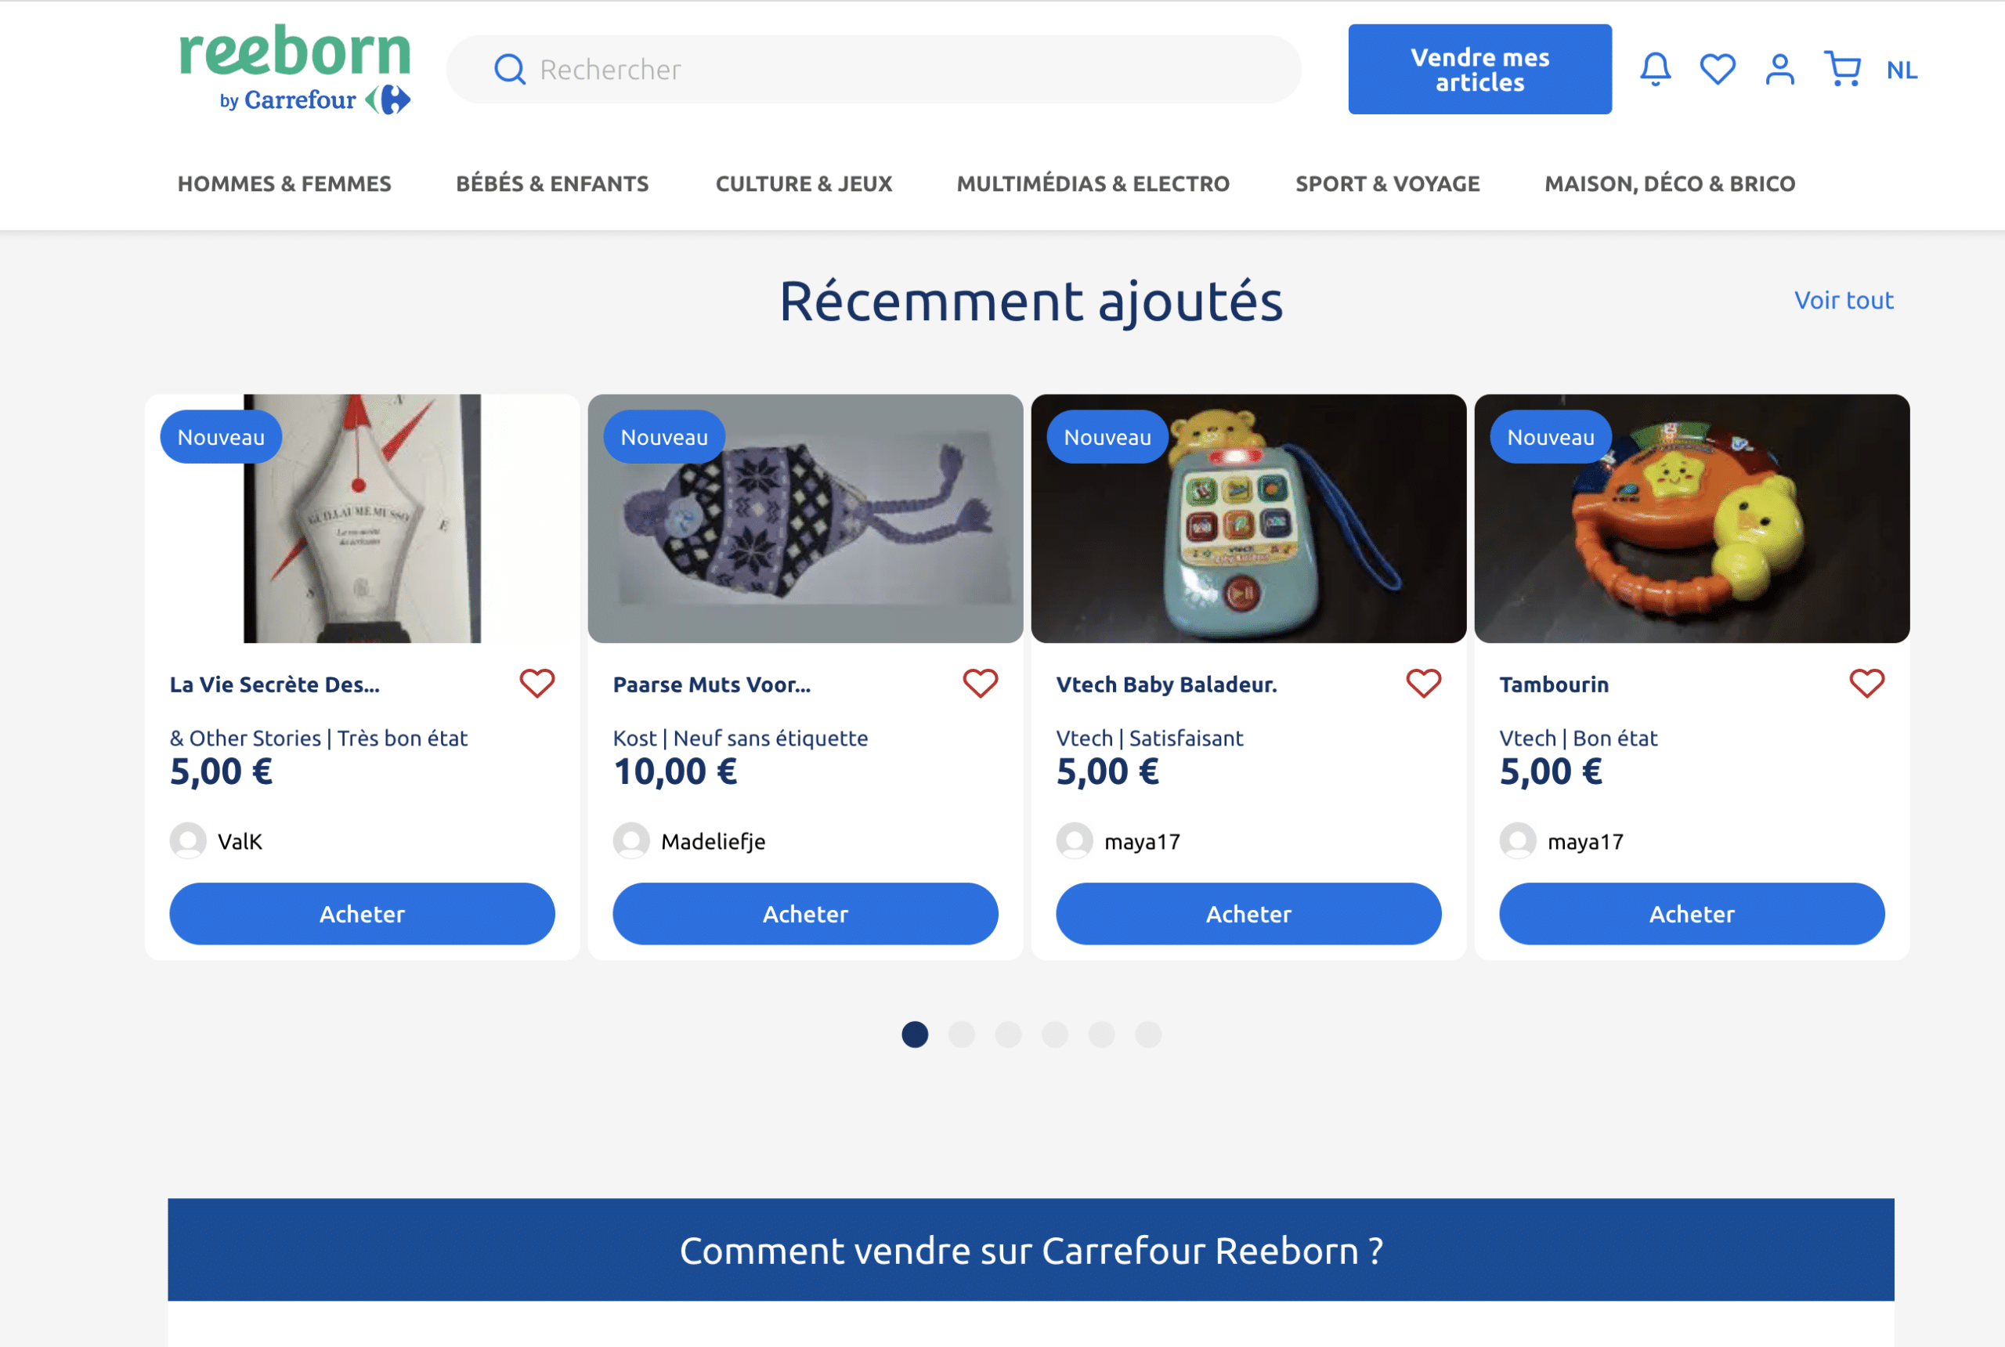
Task: Click the shopping cart icon
Action: [1841, 67]
